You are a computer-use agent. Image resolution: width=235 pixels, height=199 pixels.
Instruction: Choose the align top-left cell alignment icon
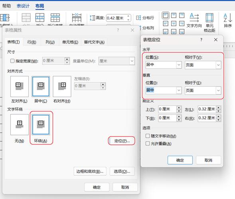166,16
